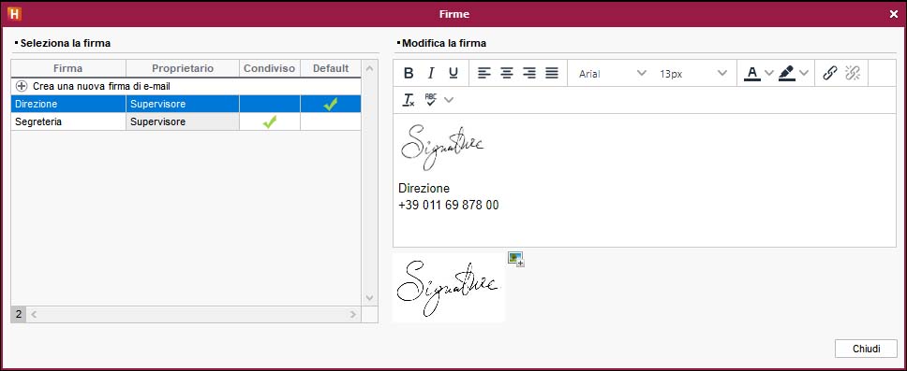Clear text formatting with the Tx icon
Image resolution: width=907 pixels, height=371 pixels.
tap(409, 99)
